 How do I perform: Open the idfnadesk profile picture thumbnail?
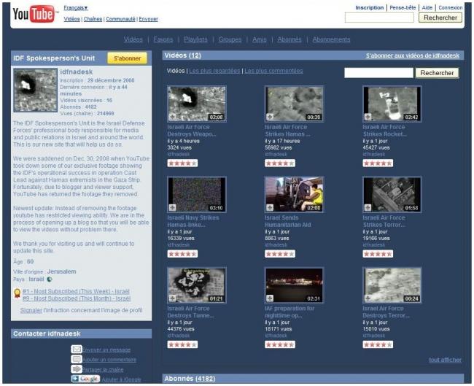[35, 90]
